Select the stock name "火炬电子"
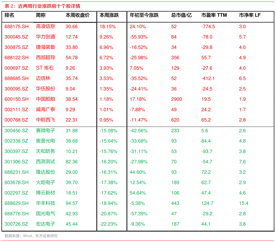276x242 pixels. (x=45, y=182)
